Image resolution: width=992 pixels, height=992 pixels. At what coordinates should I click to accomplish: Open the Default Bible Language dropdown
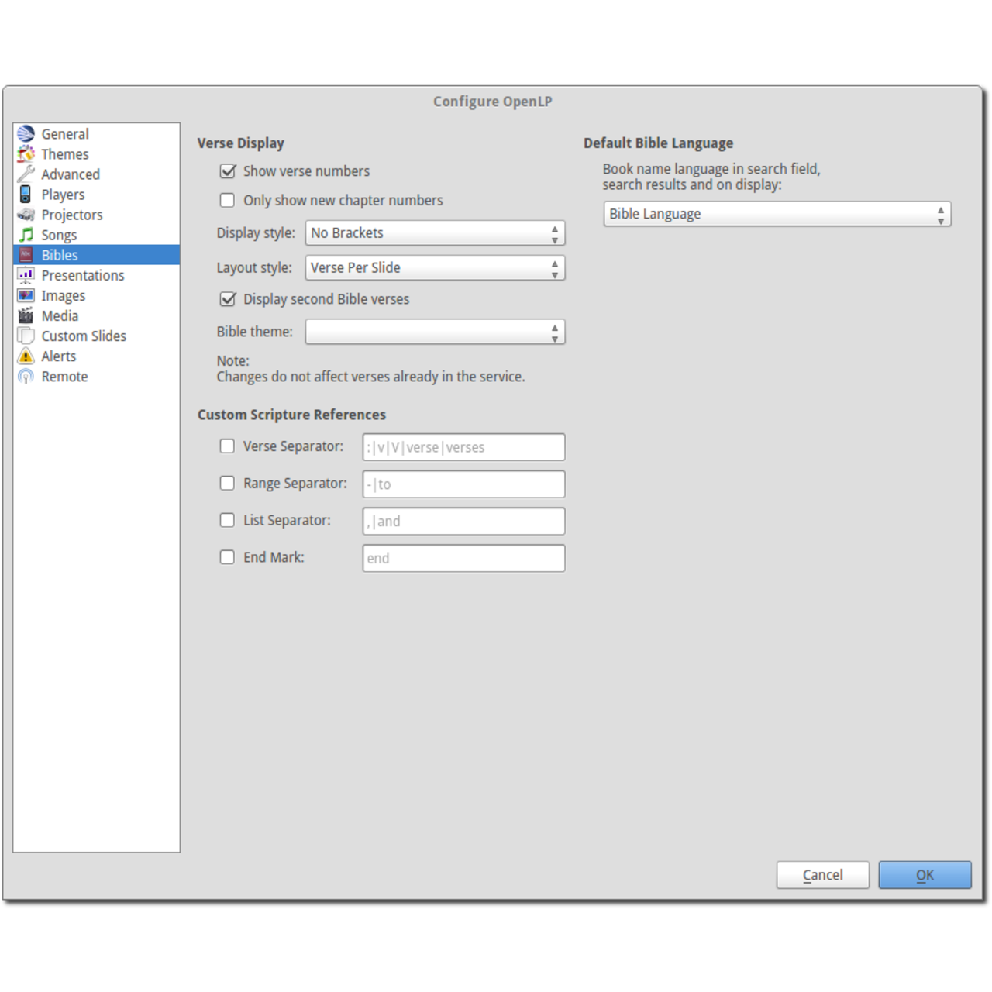[777, 214]
